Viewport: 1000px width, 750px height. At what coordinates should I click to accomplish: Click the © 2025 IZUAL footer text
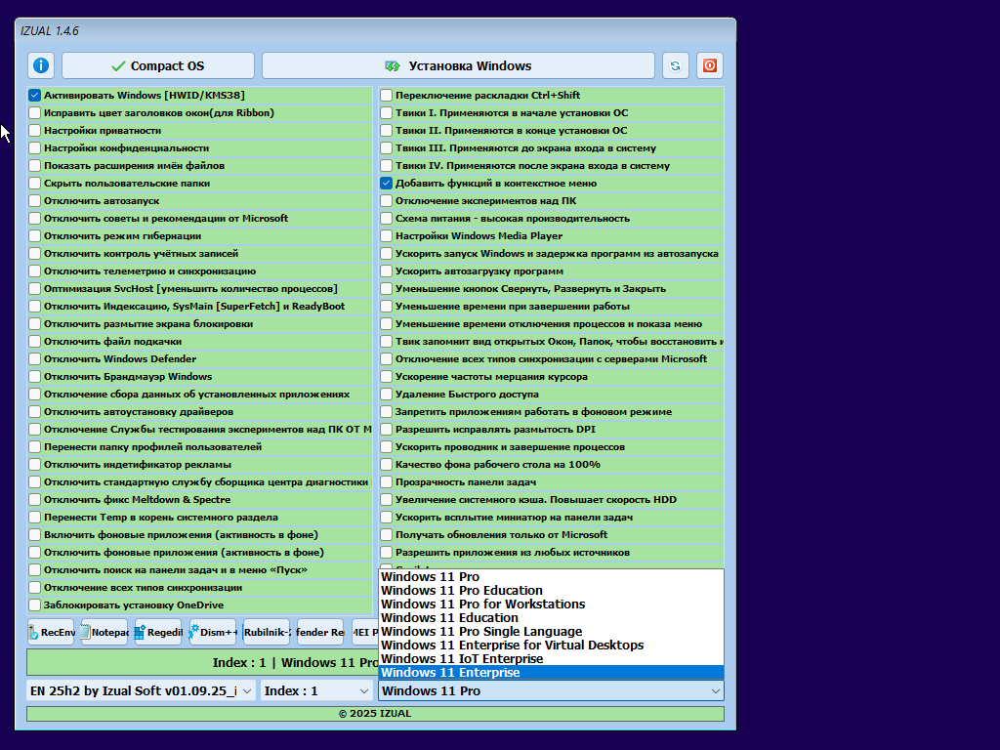click(375, 714)
